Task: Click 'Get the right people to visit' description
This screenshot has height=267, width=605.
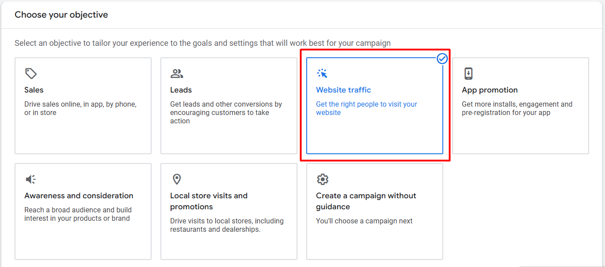Action: (366, 108)
